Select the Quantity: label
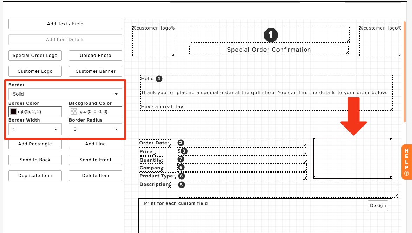The width and height of the screenshot is (412, 233). (x=151, y=160)
